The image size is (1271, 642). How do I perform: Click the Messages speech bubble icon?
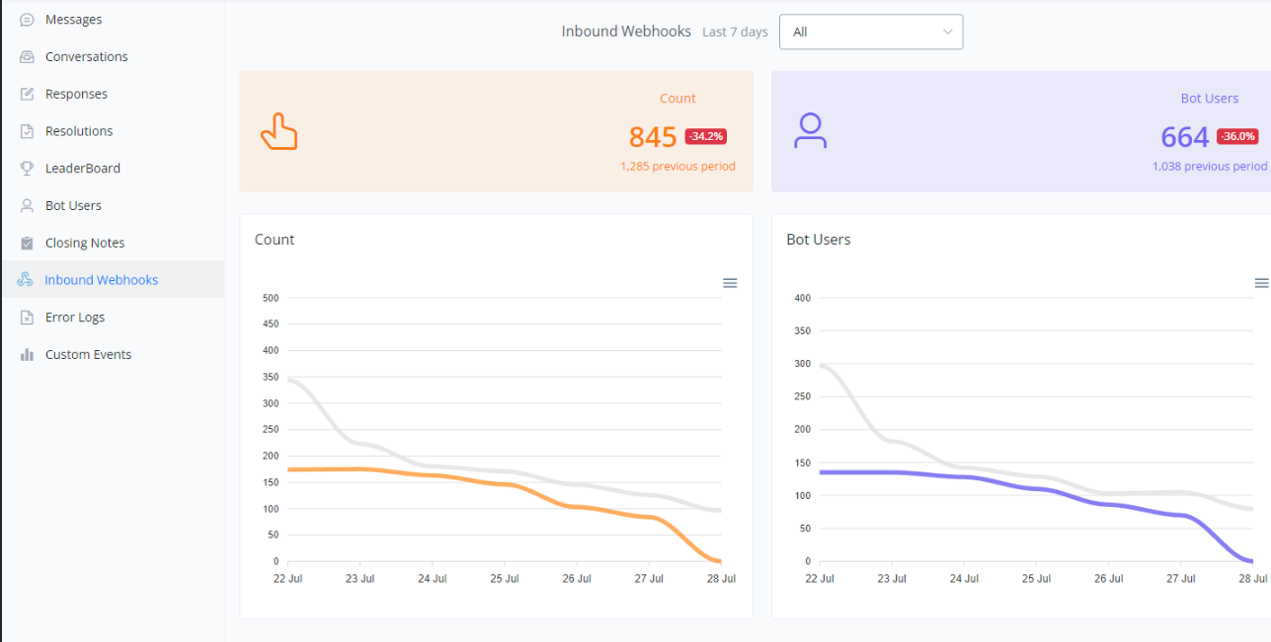pyautogui.click(x=27, y=20)
